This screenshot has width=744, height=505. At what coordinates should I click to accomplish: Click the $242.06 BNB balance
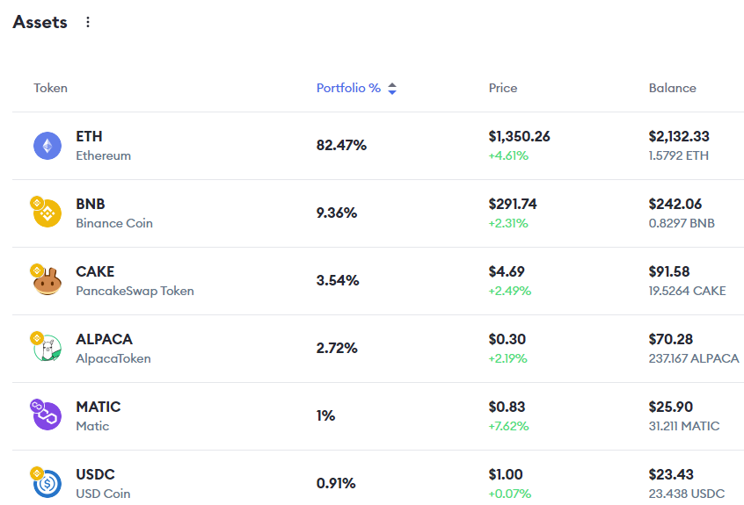click(675, 204)
